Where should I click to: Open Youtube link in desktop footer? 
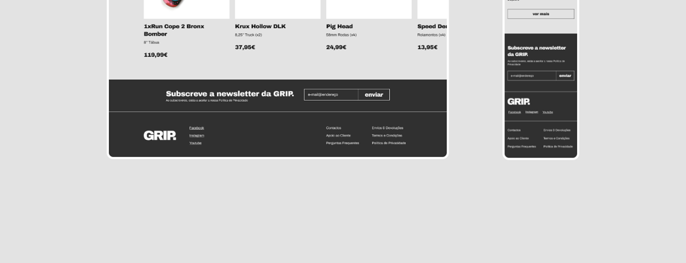[x=196, y=143]
